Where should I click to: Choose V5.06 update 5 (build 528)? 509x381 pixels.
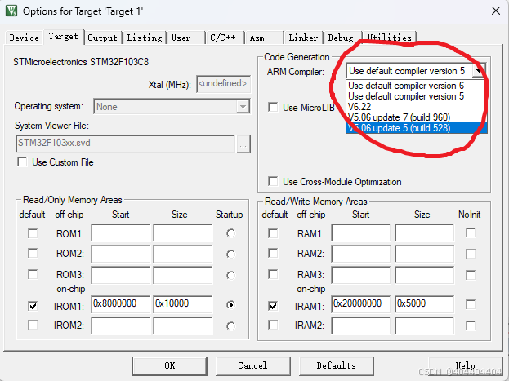point(416,128)
